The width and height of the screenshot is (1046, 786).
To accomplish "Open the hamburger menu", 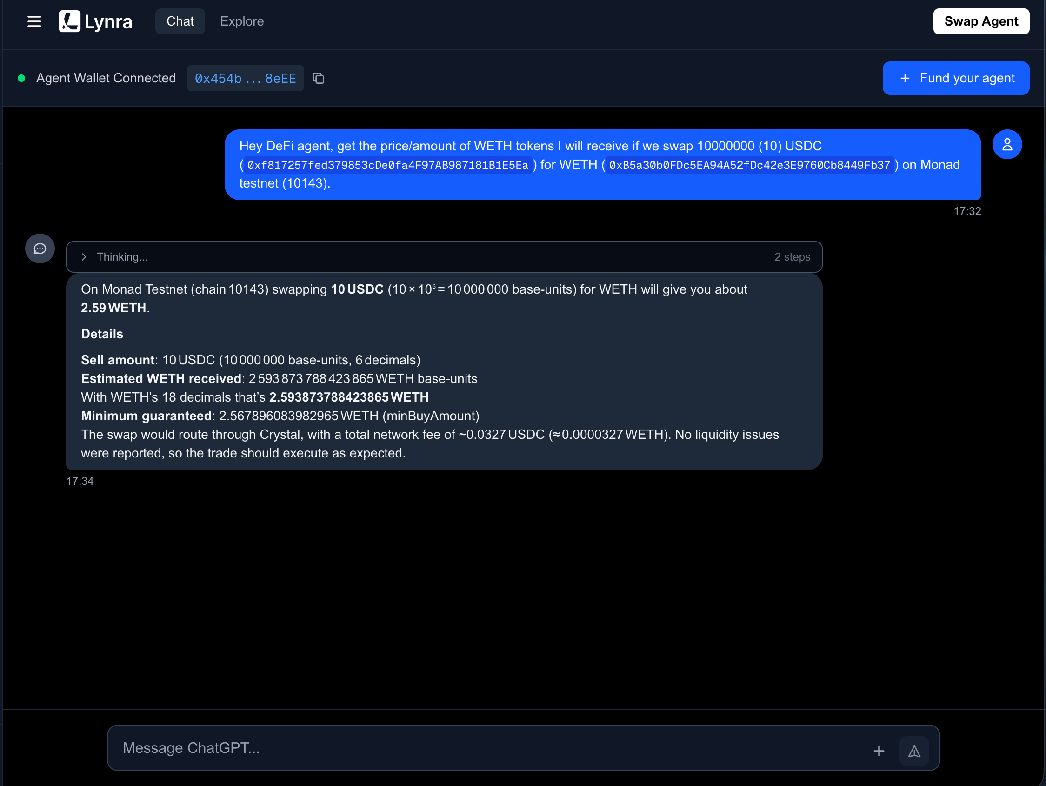I will [x=34, y=21].
